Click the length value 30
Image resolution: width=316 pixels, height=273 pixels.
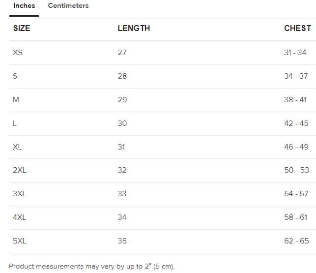click(122, 123)
